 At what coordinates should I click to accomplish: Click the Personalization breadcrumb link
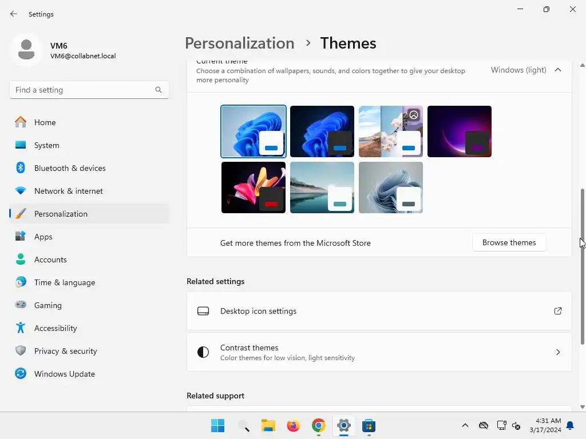[x=240, y=43]
